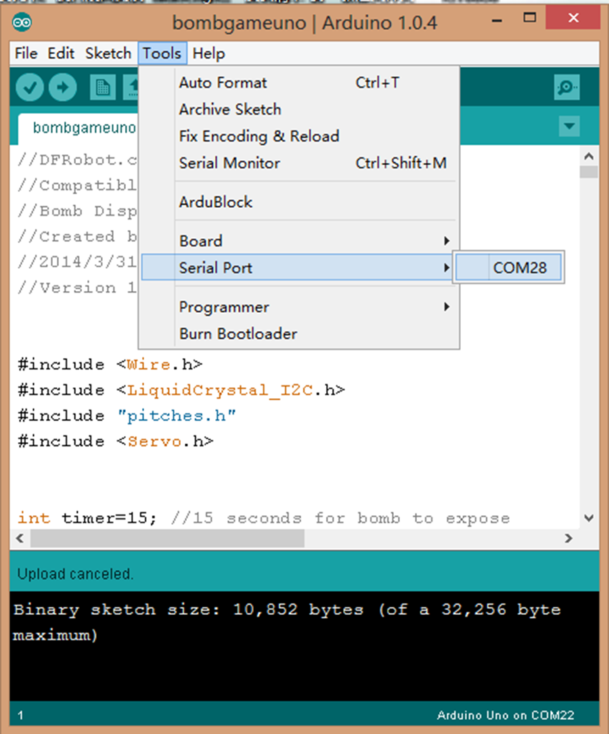Select Archive Sketch menu entry
The height and width of the screenshot is (734, 609).
coord(298,110)
